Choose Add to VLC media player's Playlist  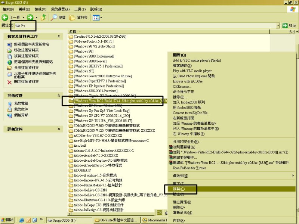coord(232,60)
